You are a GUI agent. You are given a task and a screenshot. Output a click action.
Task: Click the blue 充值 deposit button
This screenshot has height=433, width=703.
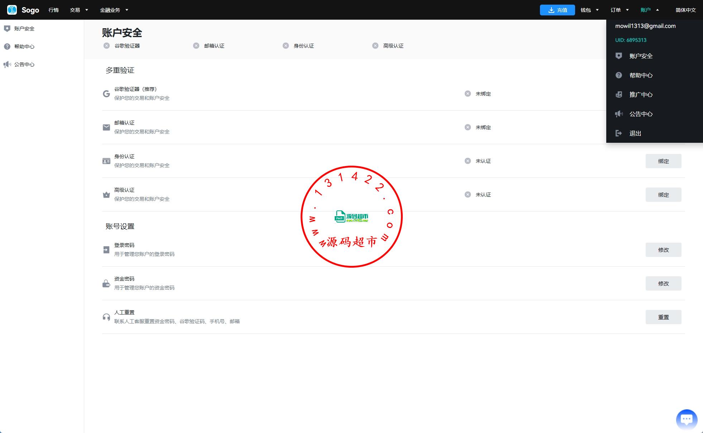(557, 10)
